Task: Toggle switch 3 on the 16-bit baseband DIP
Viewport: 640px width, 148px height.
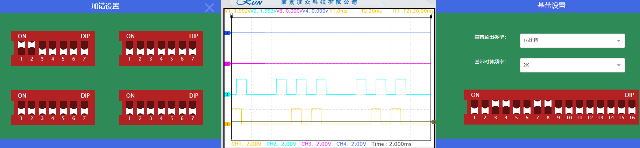Action: coord(496,107)
